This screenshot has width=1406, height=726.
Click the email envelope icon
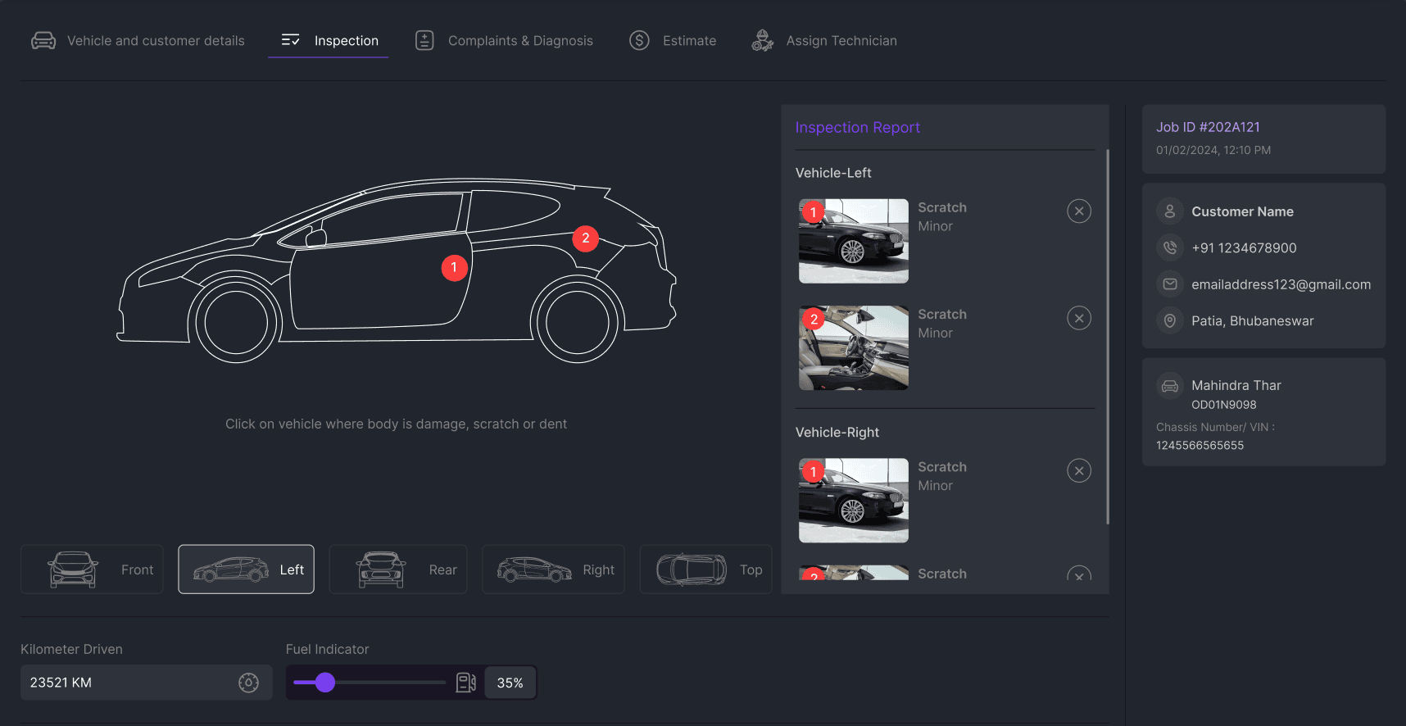tap(1170, 284)
